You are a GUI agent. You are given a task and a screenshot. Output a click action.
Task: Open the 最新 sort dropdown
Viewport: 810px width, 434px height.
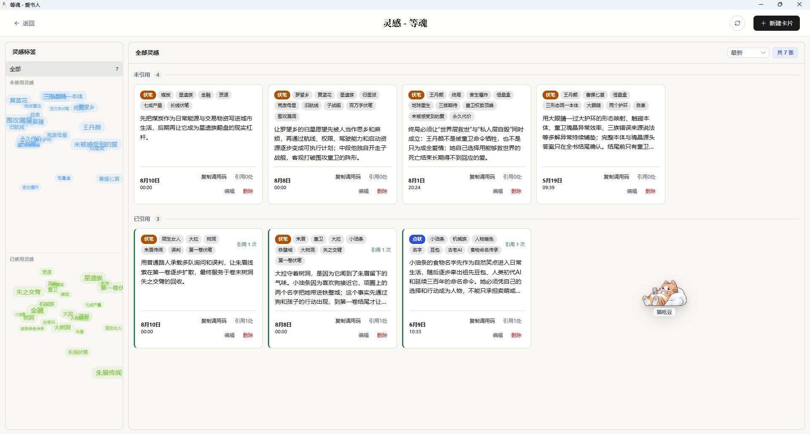[748, 53]
